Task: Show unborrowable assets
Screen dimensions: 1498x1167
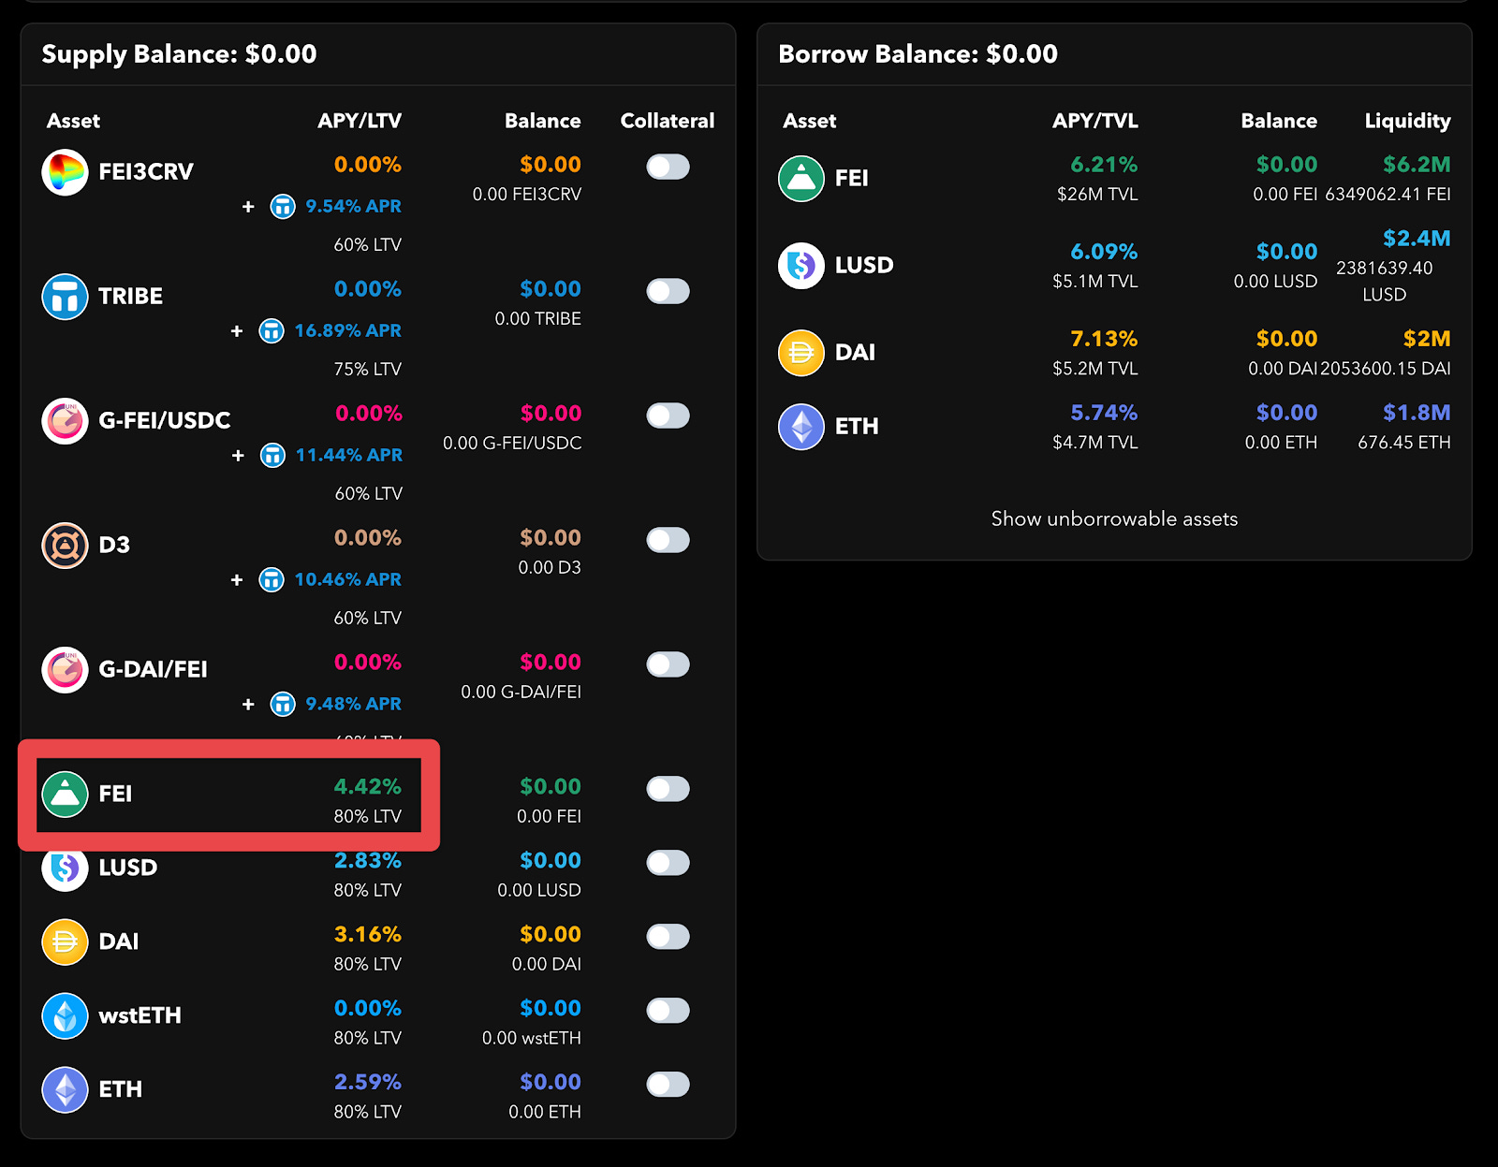Action: pos(1113,518)
